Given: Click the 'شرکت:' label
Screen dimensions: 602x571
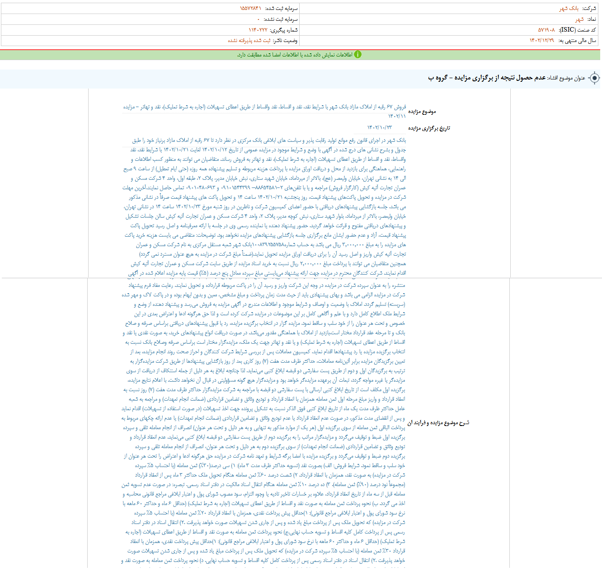Looking at the screenshot, I should pos(589,9).
